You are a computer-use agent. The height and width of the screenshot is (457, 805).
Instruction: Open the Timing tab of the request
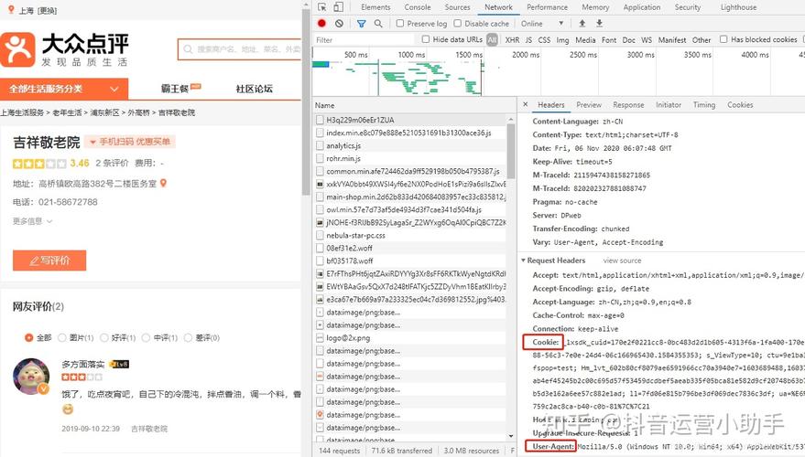704,104
